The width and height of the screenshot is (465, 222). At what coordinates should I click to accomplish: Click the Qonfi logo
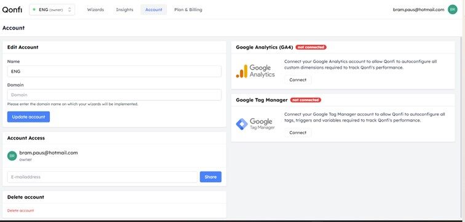tap(12, 9)
